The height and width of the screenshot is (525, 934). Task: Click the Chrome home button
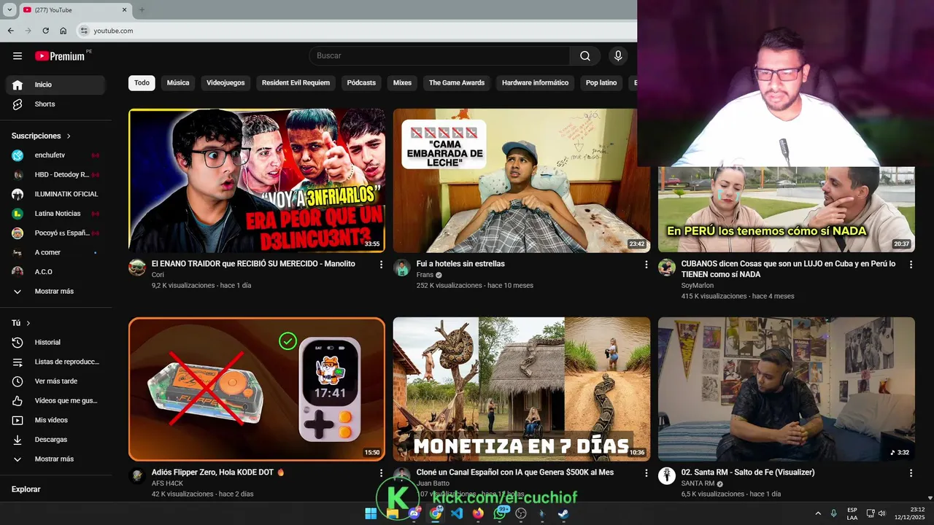pyautogui.click(x=63, y=31)
